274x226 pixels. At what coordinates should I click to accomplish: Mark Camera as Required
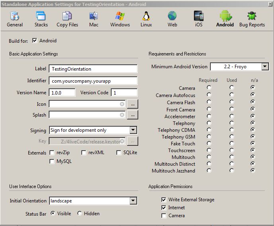pos(209,87)
